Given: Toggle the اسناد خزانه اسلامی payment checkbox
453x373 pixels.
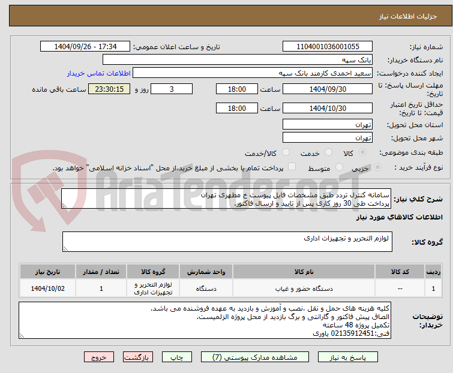Looking at the screenshot, I should coord(292,167).
